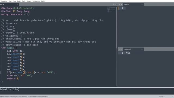Close the .cpp source file tab

tap(17, 4)
